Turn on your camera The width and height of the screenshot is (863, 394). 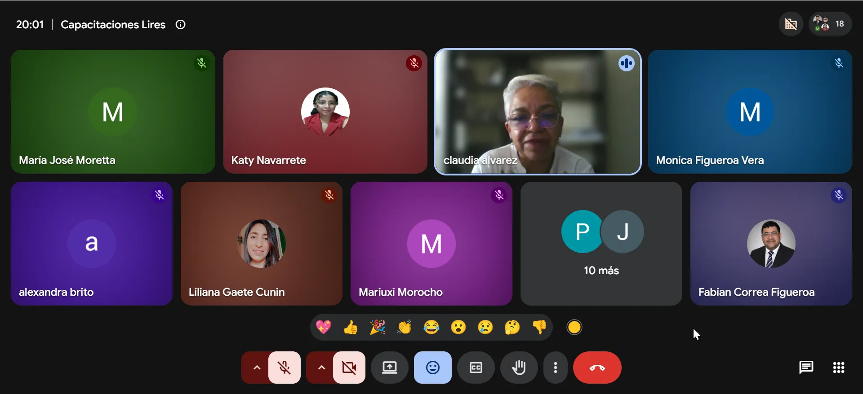click(x=349, y=368)
